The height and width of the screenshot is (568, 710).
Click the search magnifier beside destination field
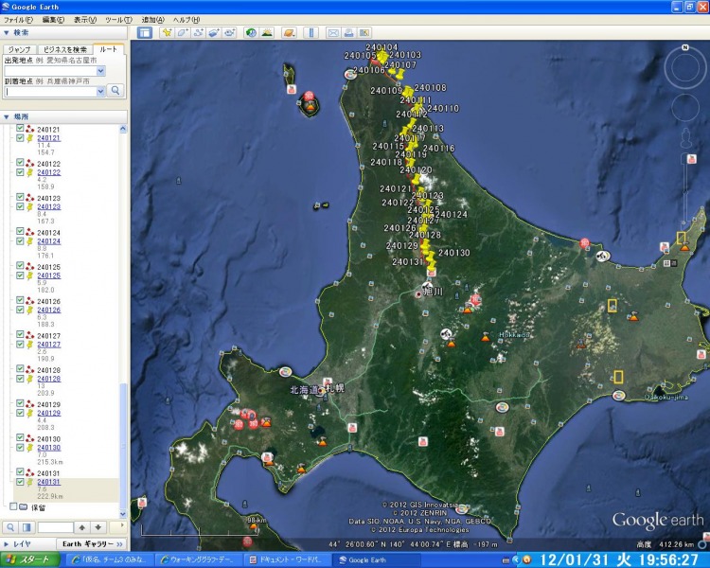[x=115, y=91]
